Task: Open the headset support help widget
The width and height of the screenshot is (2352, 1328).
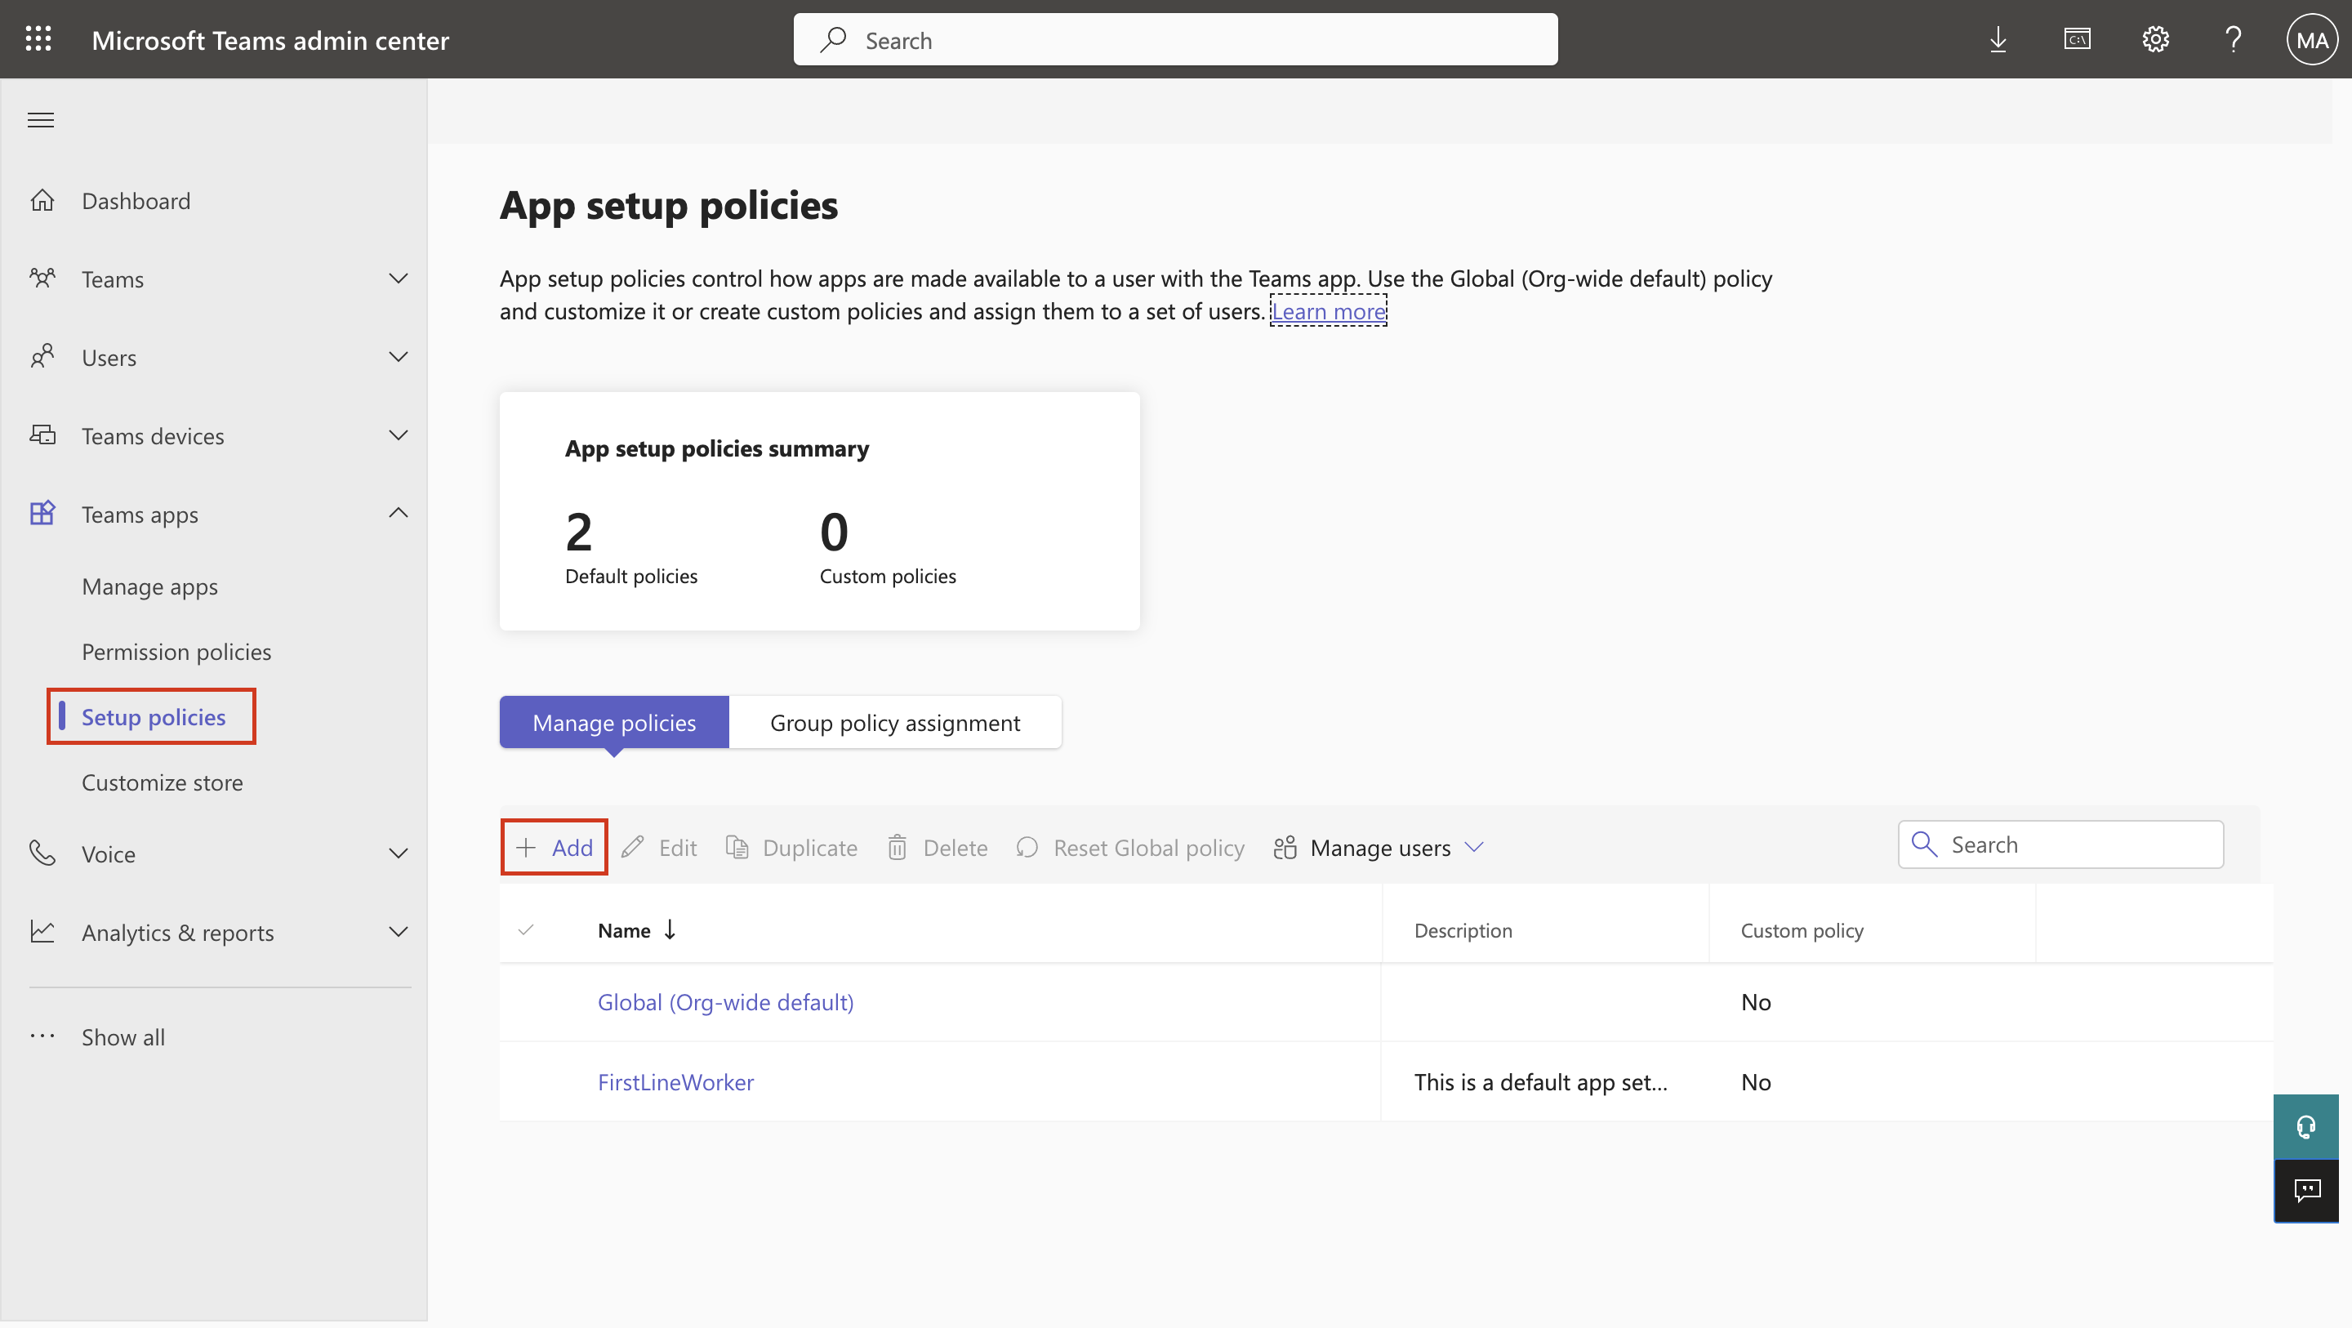Action: (x=2306, y=1127)
